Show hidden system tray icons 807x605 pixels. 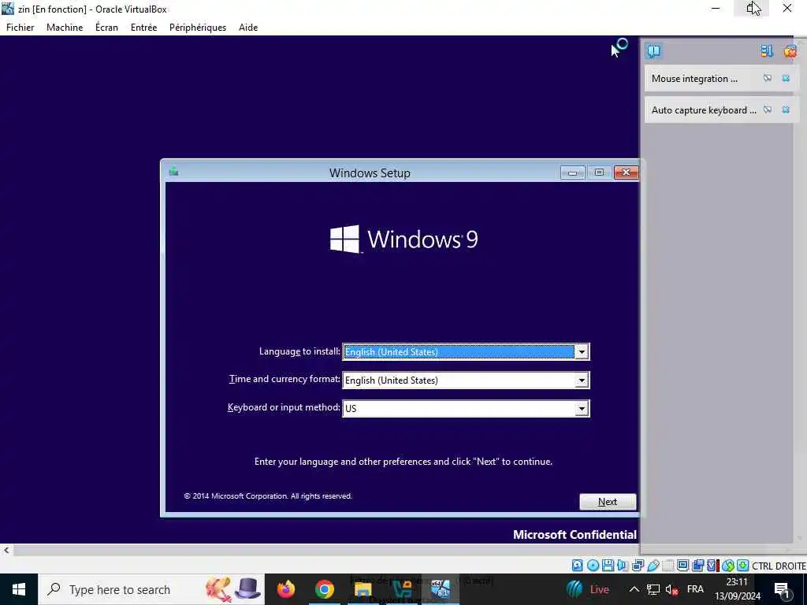click(634, 589)
